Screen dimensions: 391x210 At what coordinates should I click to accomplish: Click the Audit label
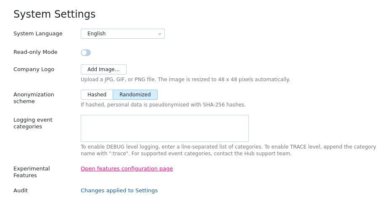pos(21,191)
